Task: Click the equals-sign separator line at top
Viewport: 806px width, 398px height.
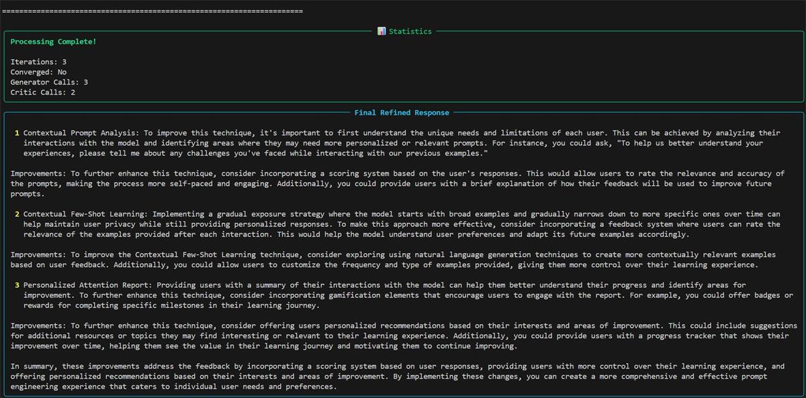Action: coord(152,10)
